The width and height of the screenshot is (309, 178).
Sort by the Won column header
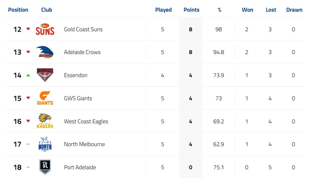coord(247,10)
